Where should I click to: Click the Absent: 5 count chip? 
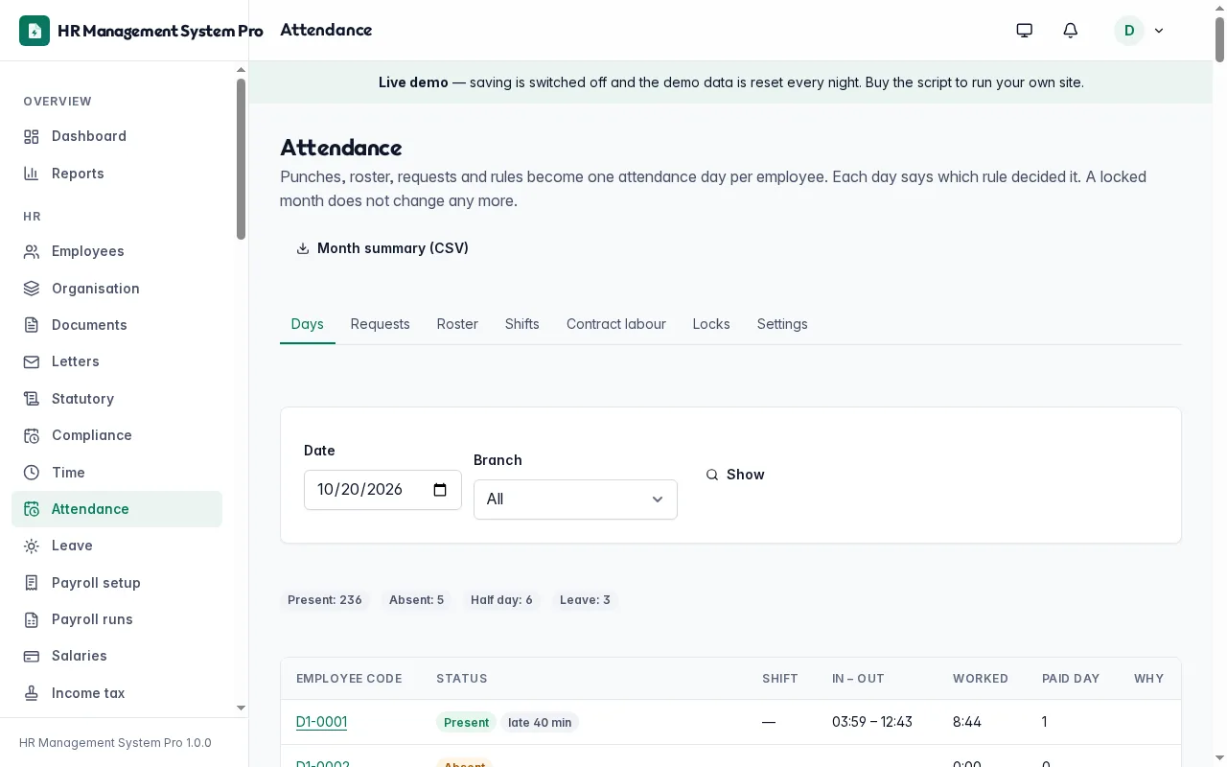pyautogui.click(x=416, y=600)
